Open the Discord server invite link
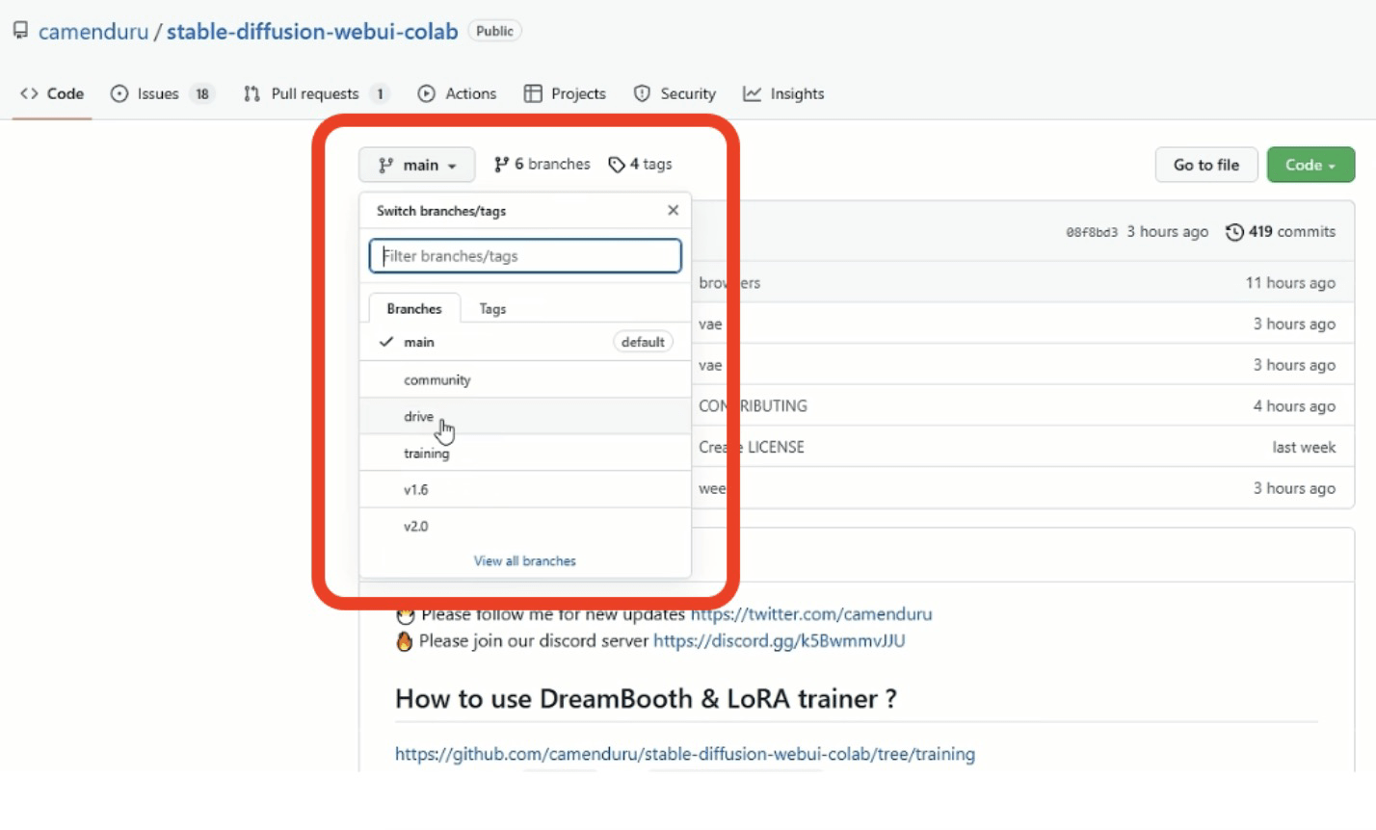The width and height of the screenshot is (1376, 830). click(x=779, y=641)
